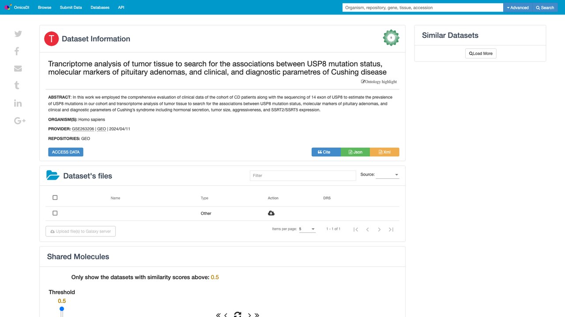Share dataset by email envelope icon
This screenshot has height=317, width=565.
[x=18, y=68]
